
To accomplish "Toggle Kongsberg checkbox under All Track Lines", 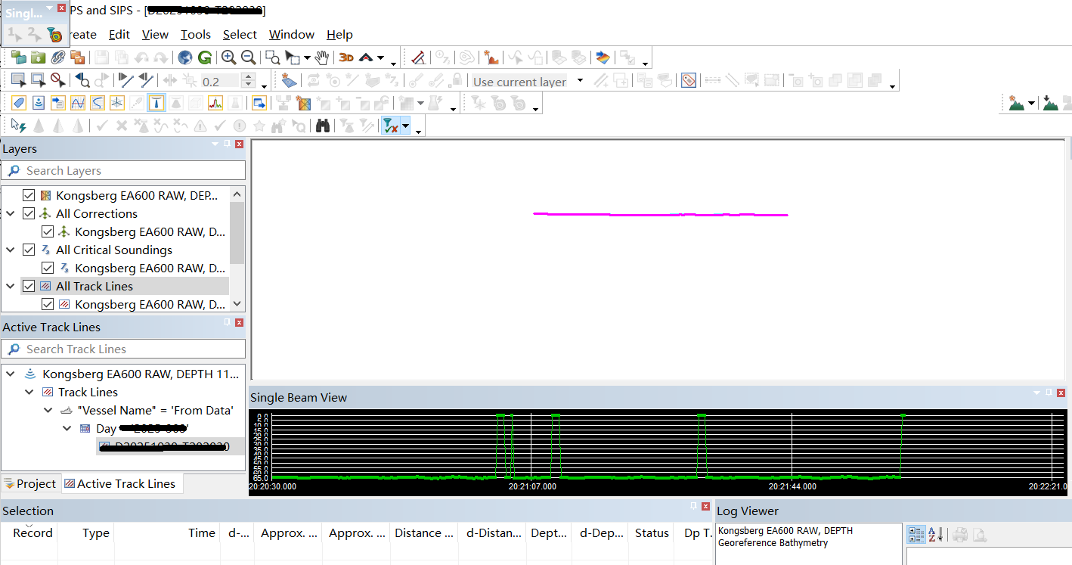I will [48, 304].
